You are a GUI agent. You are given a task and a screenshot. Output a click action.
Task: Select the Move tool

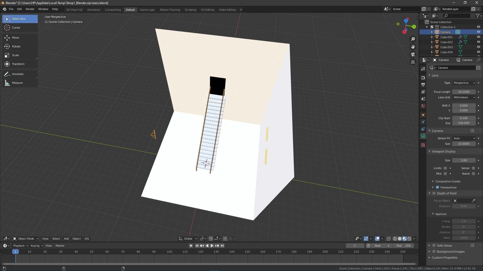point(15,38)
